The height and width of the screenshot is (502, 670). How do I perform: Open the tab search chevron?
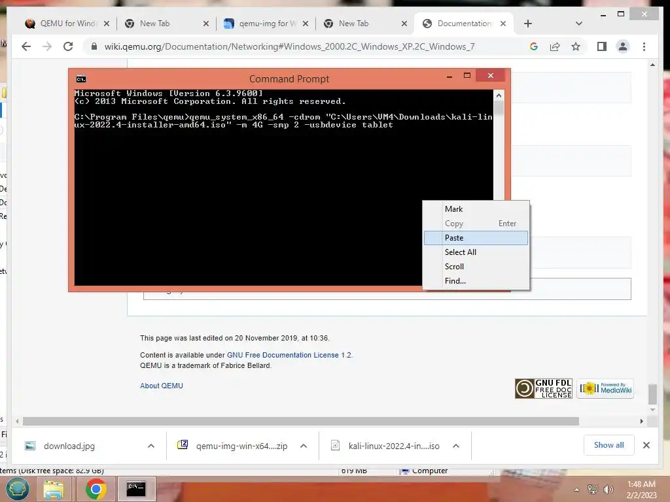(x=579, y=24)
